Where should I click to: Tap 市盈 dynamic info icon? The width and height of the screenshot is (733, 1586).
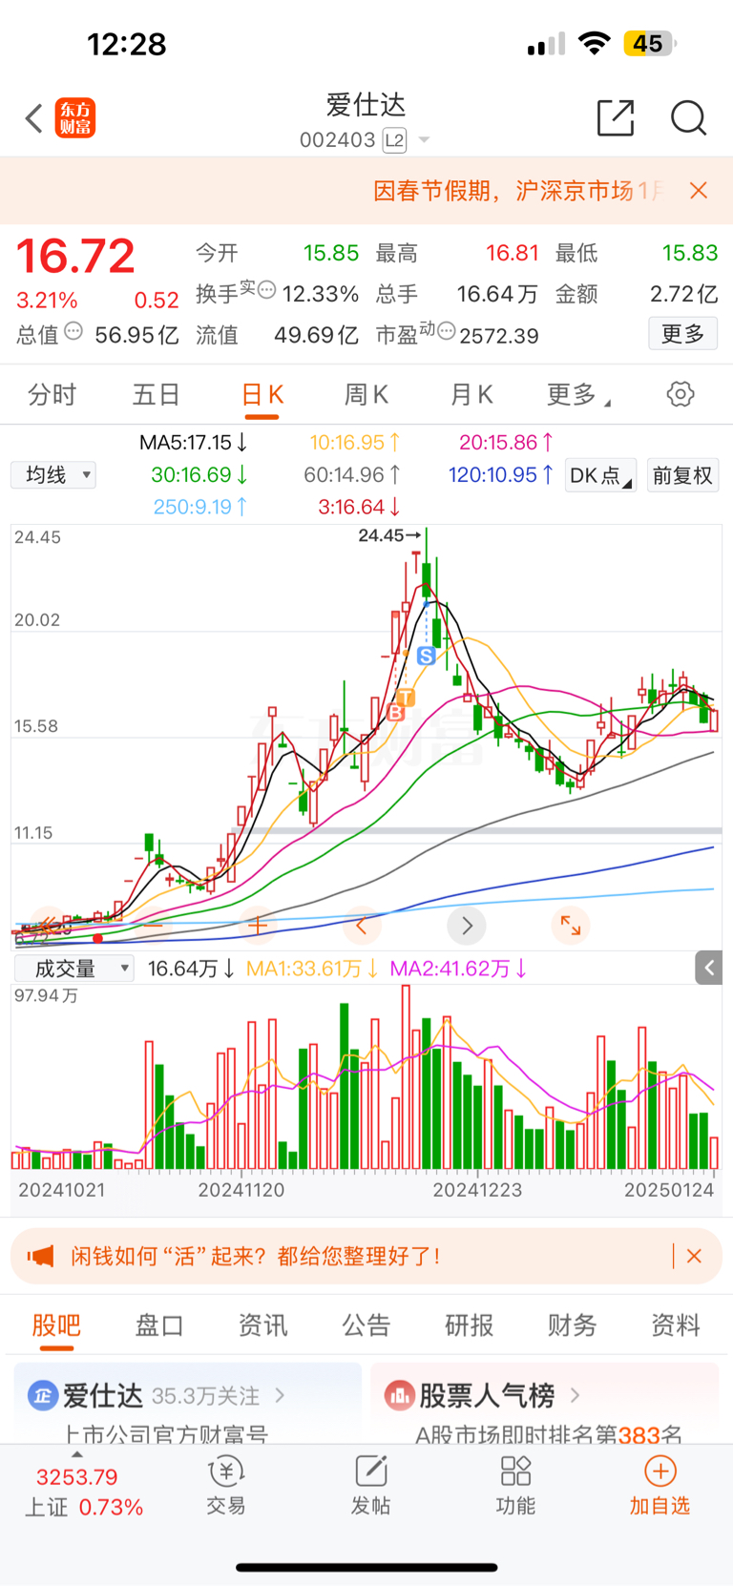pos(446,331)
